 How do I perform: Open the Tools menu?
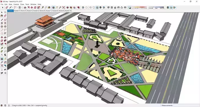click(x=27, y=4)
